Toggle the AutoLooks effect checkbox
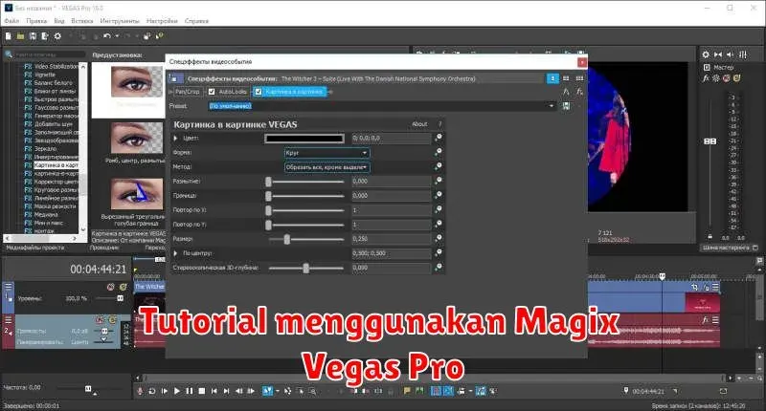766x411 pixels. (212, 91)
